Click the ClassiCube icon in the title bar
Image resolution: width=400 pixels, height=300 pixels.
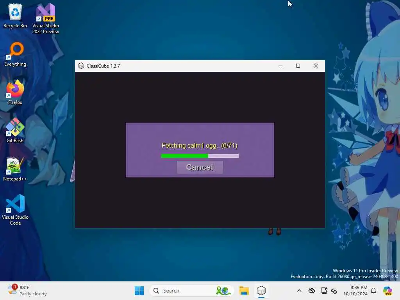click(81, 66)
